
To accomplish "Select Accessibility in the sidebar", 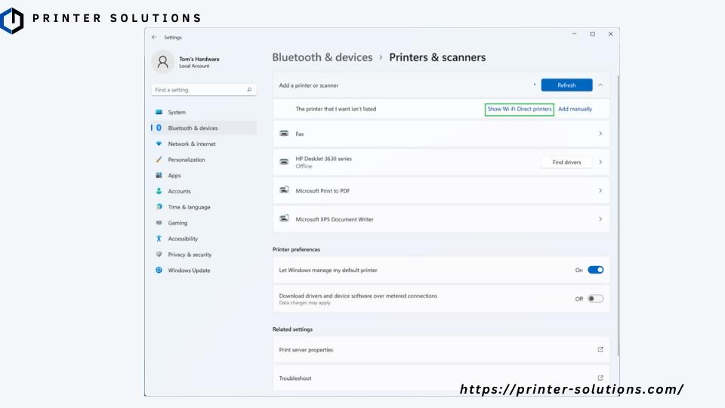I will 204,239.
